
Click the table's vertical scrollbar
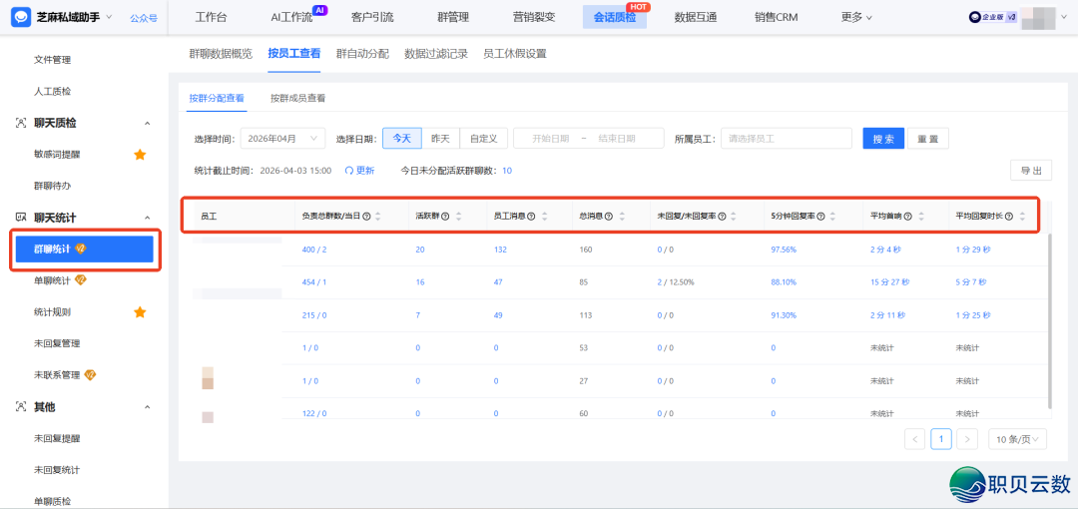pos(1048,319)
